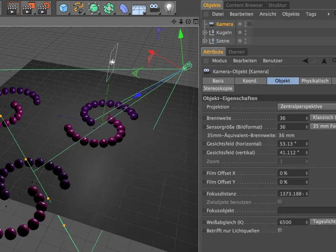Screen dimensions: 336x252
Task: Click the Brennweite stepper arrows
Action: coord(307,118)
